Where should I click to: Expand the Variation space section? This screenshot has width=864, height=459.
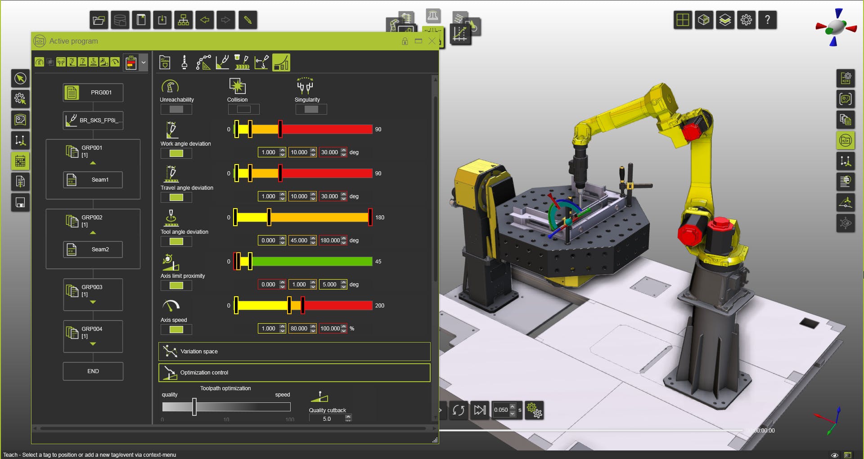(x=294, y=352)
